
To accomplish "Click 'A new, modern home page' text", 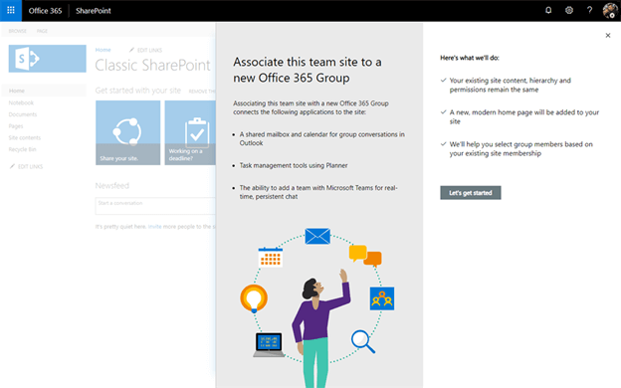I will coord(523,116).
